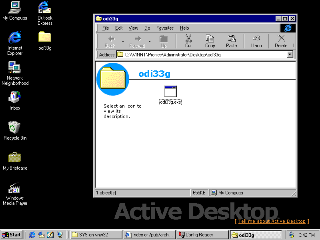This screenshot has height=240, width=320.
Task: Click the 3:42 PM clock
Action: pyautogui.click(x=307, y=235)
